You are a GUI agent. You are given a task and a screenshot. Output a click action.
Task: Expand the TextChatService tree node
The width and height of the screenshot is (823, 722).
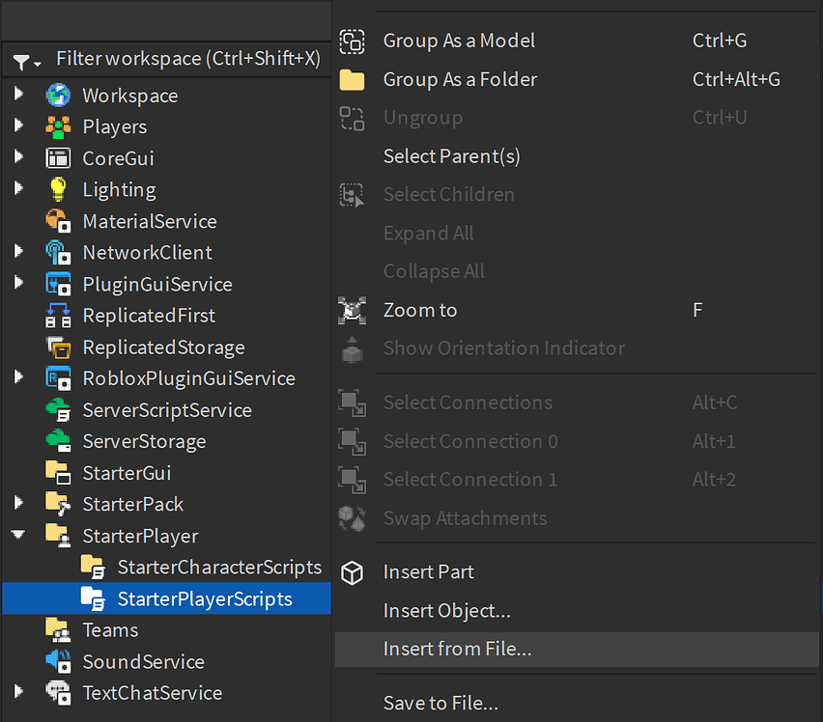[x=18, y=691]
